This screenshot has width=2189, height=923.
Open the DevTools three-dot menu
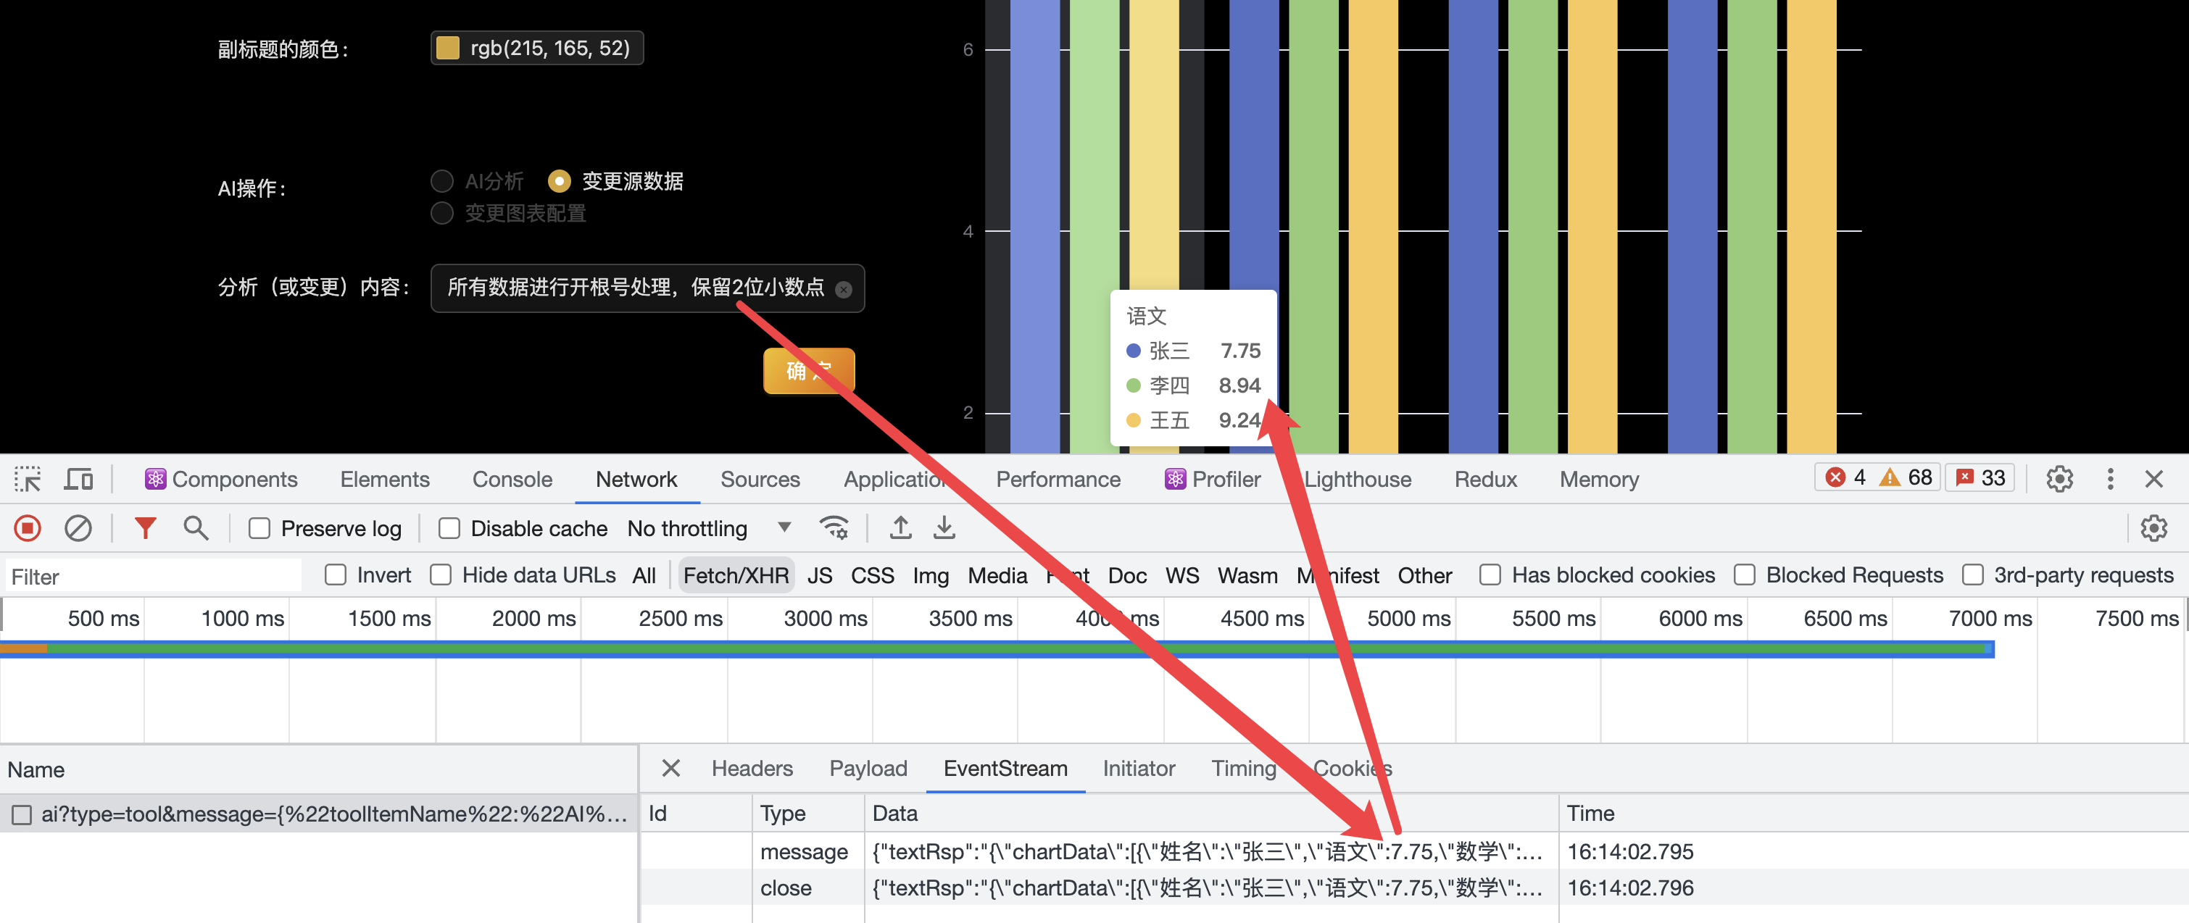tap(2110, 478)
